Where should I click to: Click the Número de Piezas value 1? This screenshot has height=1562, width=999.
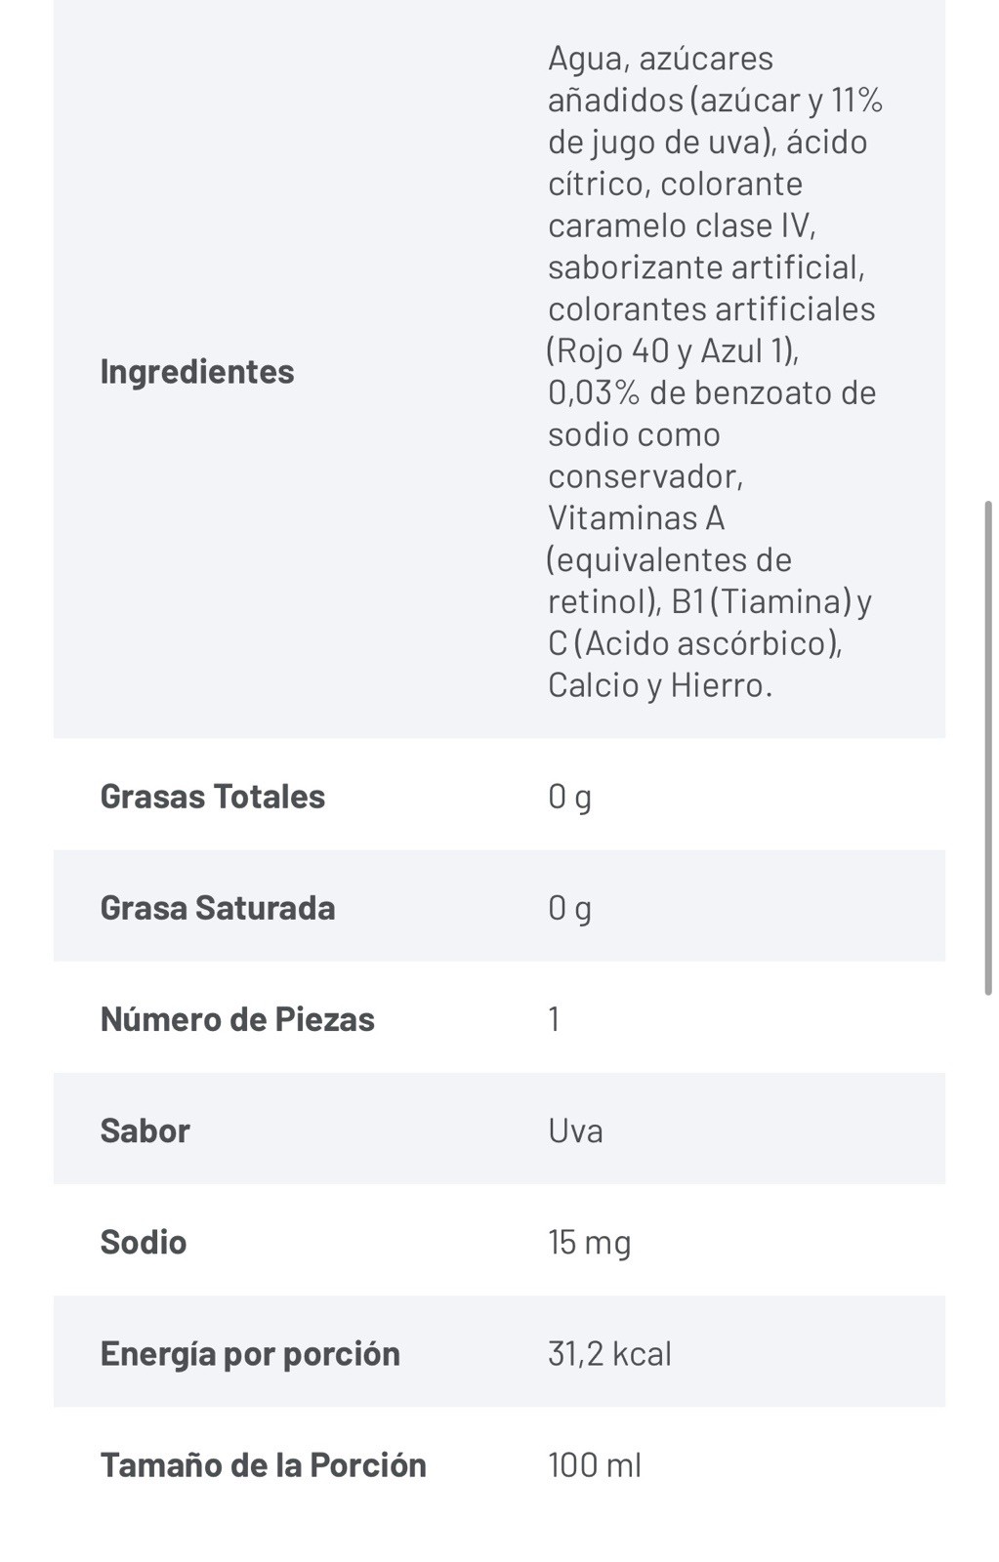click(x=554, y=1018)
